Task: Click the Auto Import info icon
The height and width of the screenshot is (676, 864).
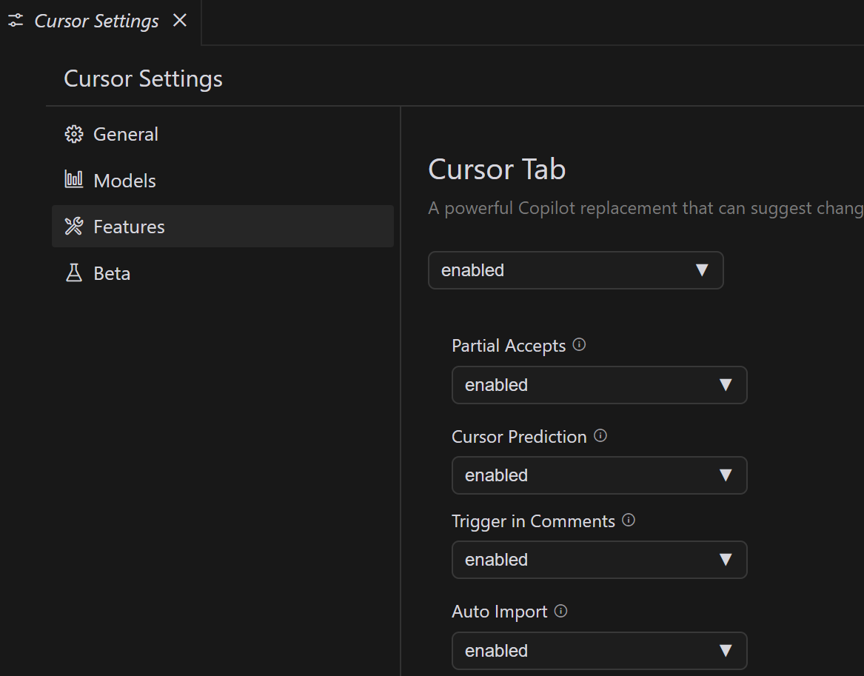Action: (561, 611)
